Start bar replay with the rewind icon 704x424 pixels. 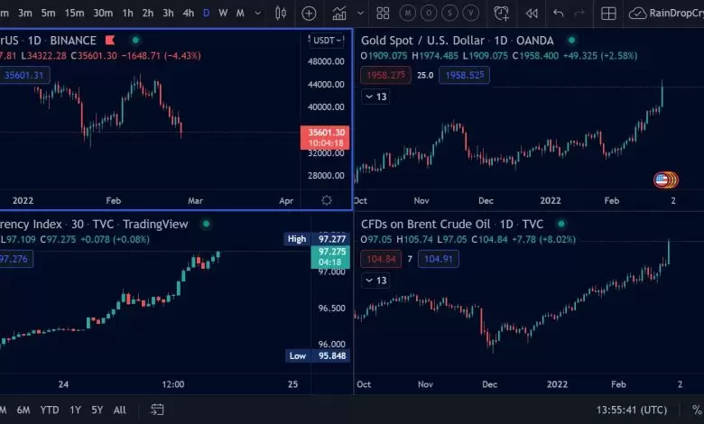pyautogui.click(x=532, y=14)
